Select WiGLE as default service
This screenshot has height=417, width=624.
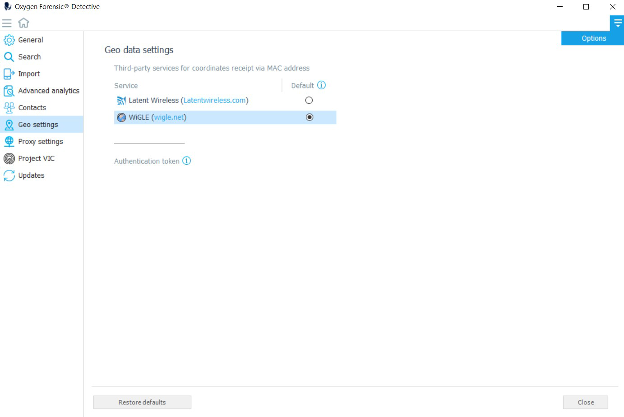point(309,117)
